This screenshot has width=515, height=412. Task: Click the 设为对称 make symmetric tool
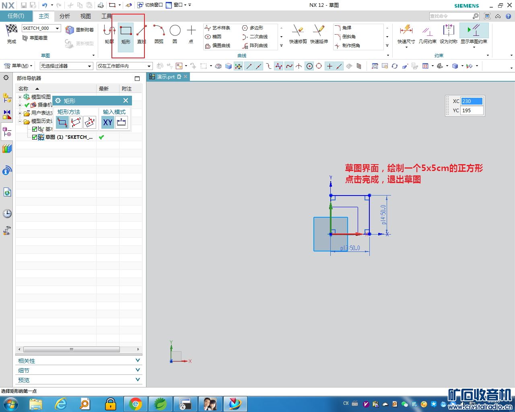click(449, 34)
